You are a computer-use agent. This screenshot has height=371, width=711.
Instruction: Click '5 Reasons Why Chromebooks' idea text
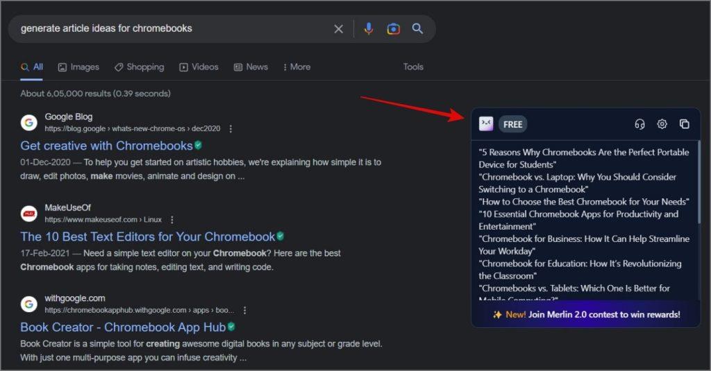point(583,159)
